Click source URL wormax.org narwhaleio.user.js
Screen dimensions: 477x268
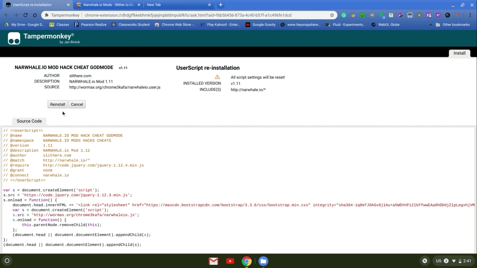click(115, 87)
